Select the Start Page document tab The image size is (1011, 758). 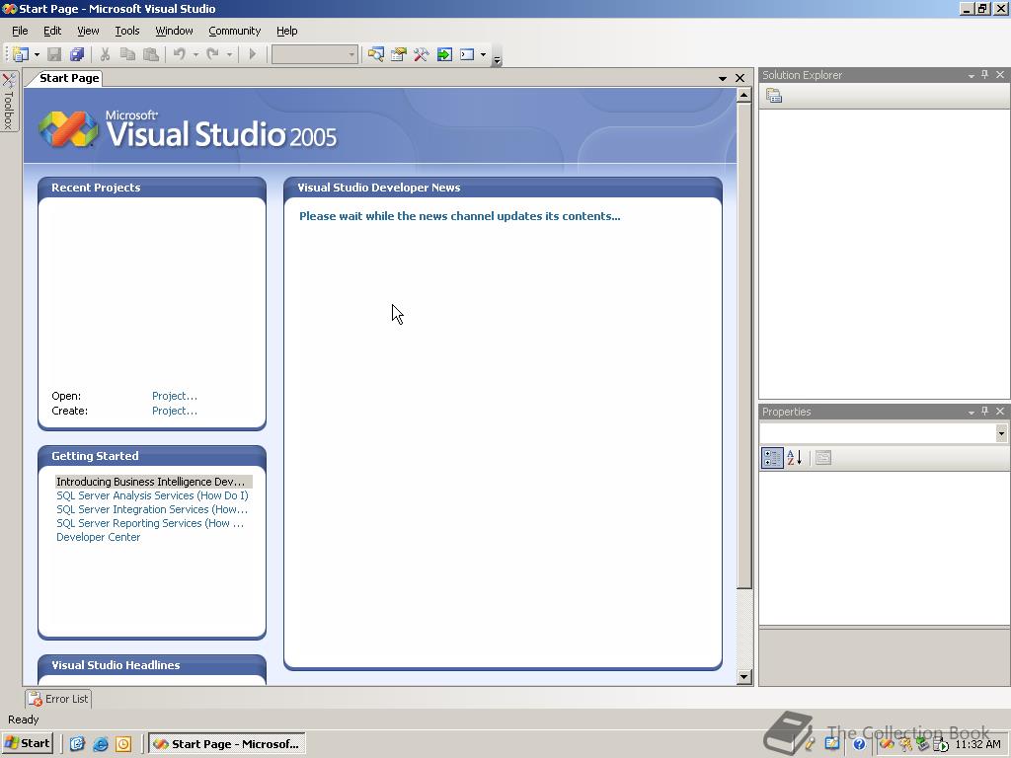69,78
